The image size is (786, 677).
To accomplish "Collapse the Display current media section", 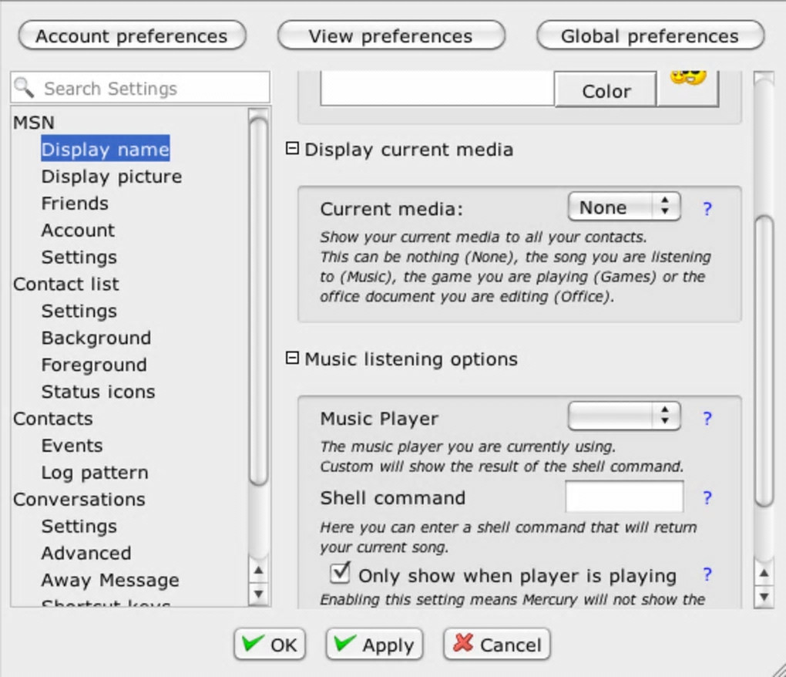I will click(292, 148).
